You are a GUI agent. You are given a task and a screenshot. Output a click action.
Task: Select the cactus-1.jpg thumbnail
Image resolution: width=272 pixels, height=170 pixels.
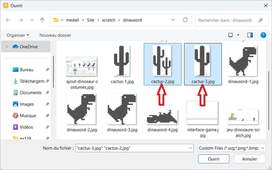[122, 61]
